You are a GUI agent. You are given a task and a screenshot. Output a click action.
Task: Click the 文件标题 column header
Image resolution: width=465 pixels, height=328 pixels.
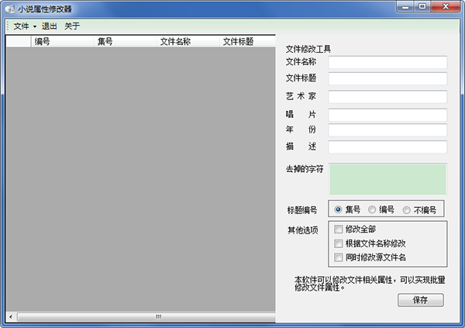tap(247, 42)
